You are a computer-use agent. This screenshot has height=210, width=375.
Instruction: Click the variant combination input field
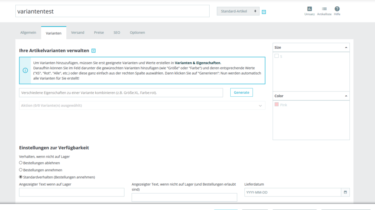121,93
